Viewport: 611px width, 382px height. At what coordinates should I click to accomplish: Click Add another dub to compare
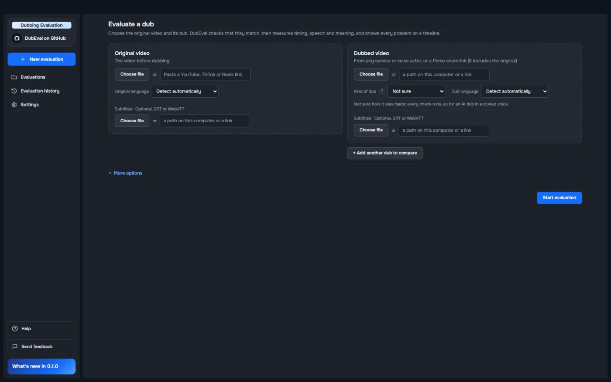pyautogui.click(x=385, y=153)
